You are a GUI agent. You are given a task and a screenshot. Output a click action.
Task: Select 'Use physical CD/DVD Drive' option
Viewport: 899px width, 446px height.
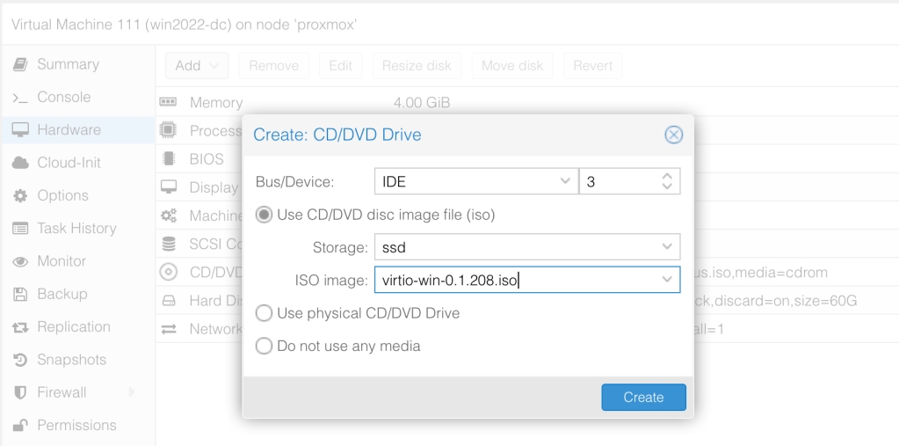tap(264, 313)
